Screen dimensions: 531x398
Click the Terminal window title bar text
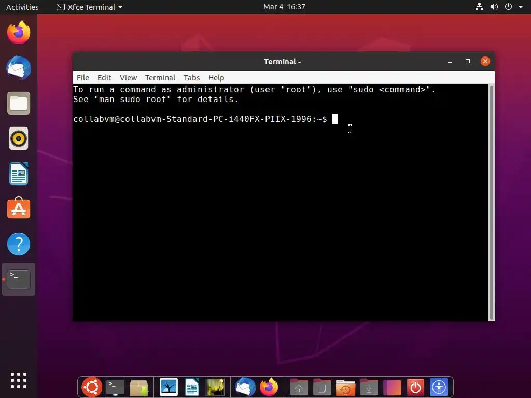point(283,62)
